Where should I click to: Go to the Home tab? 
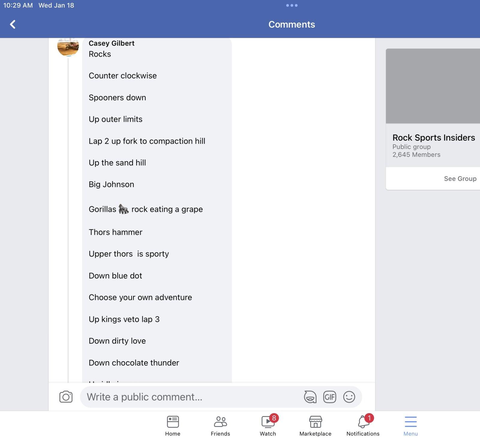[x=172, y=425]
